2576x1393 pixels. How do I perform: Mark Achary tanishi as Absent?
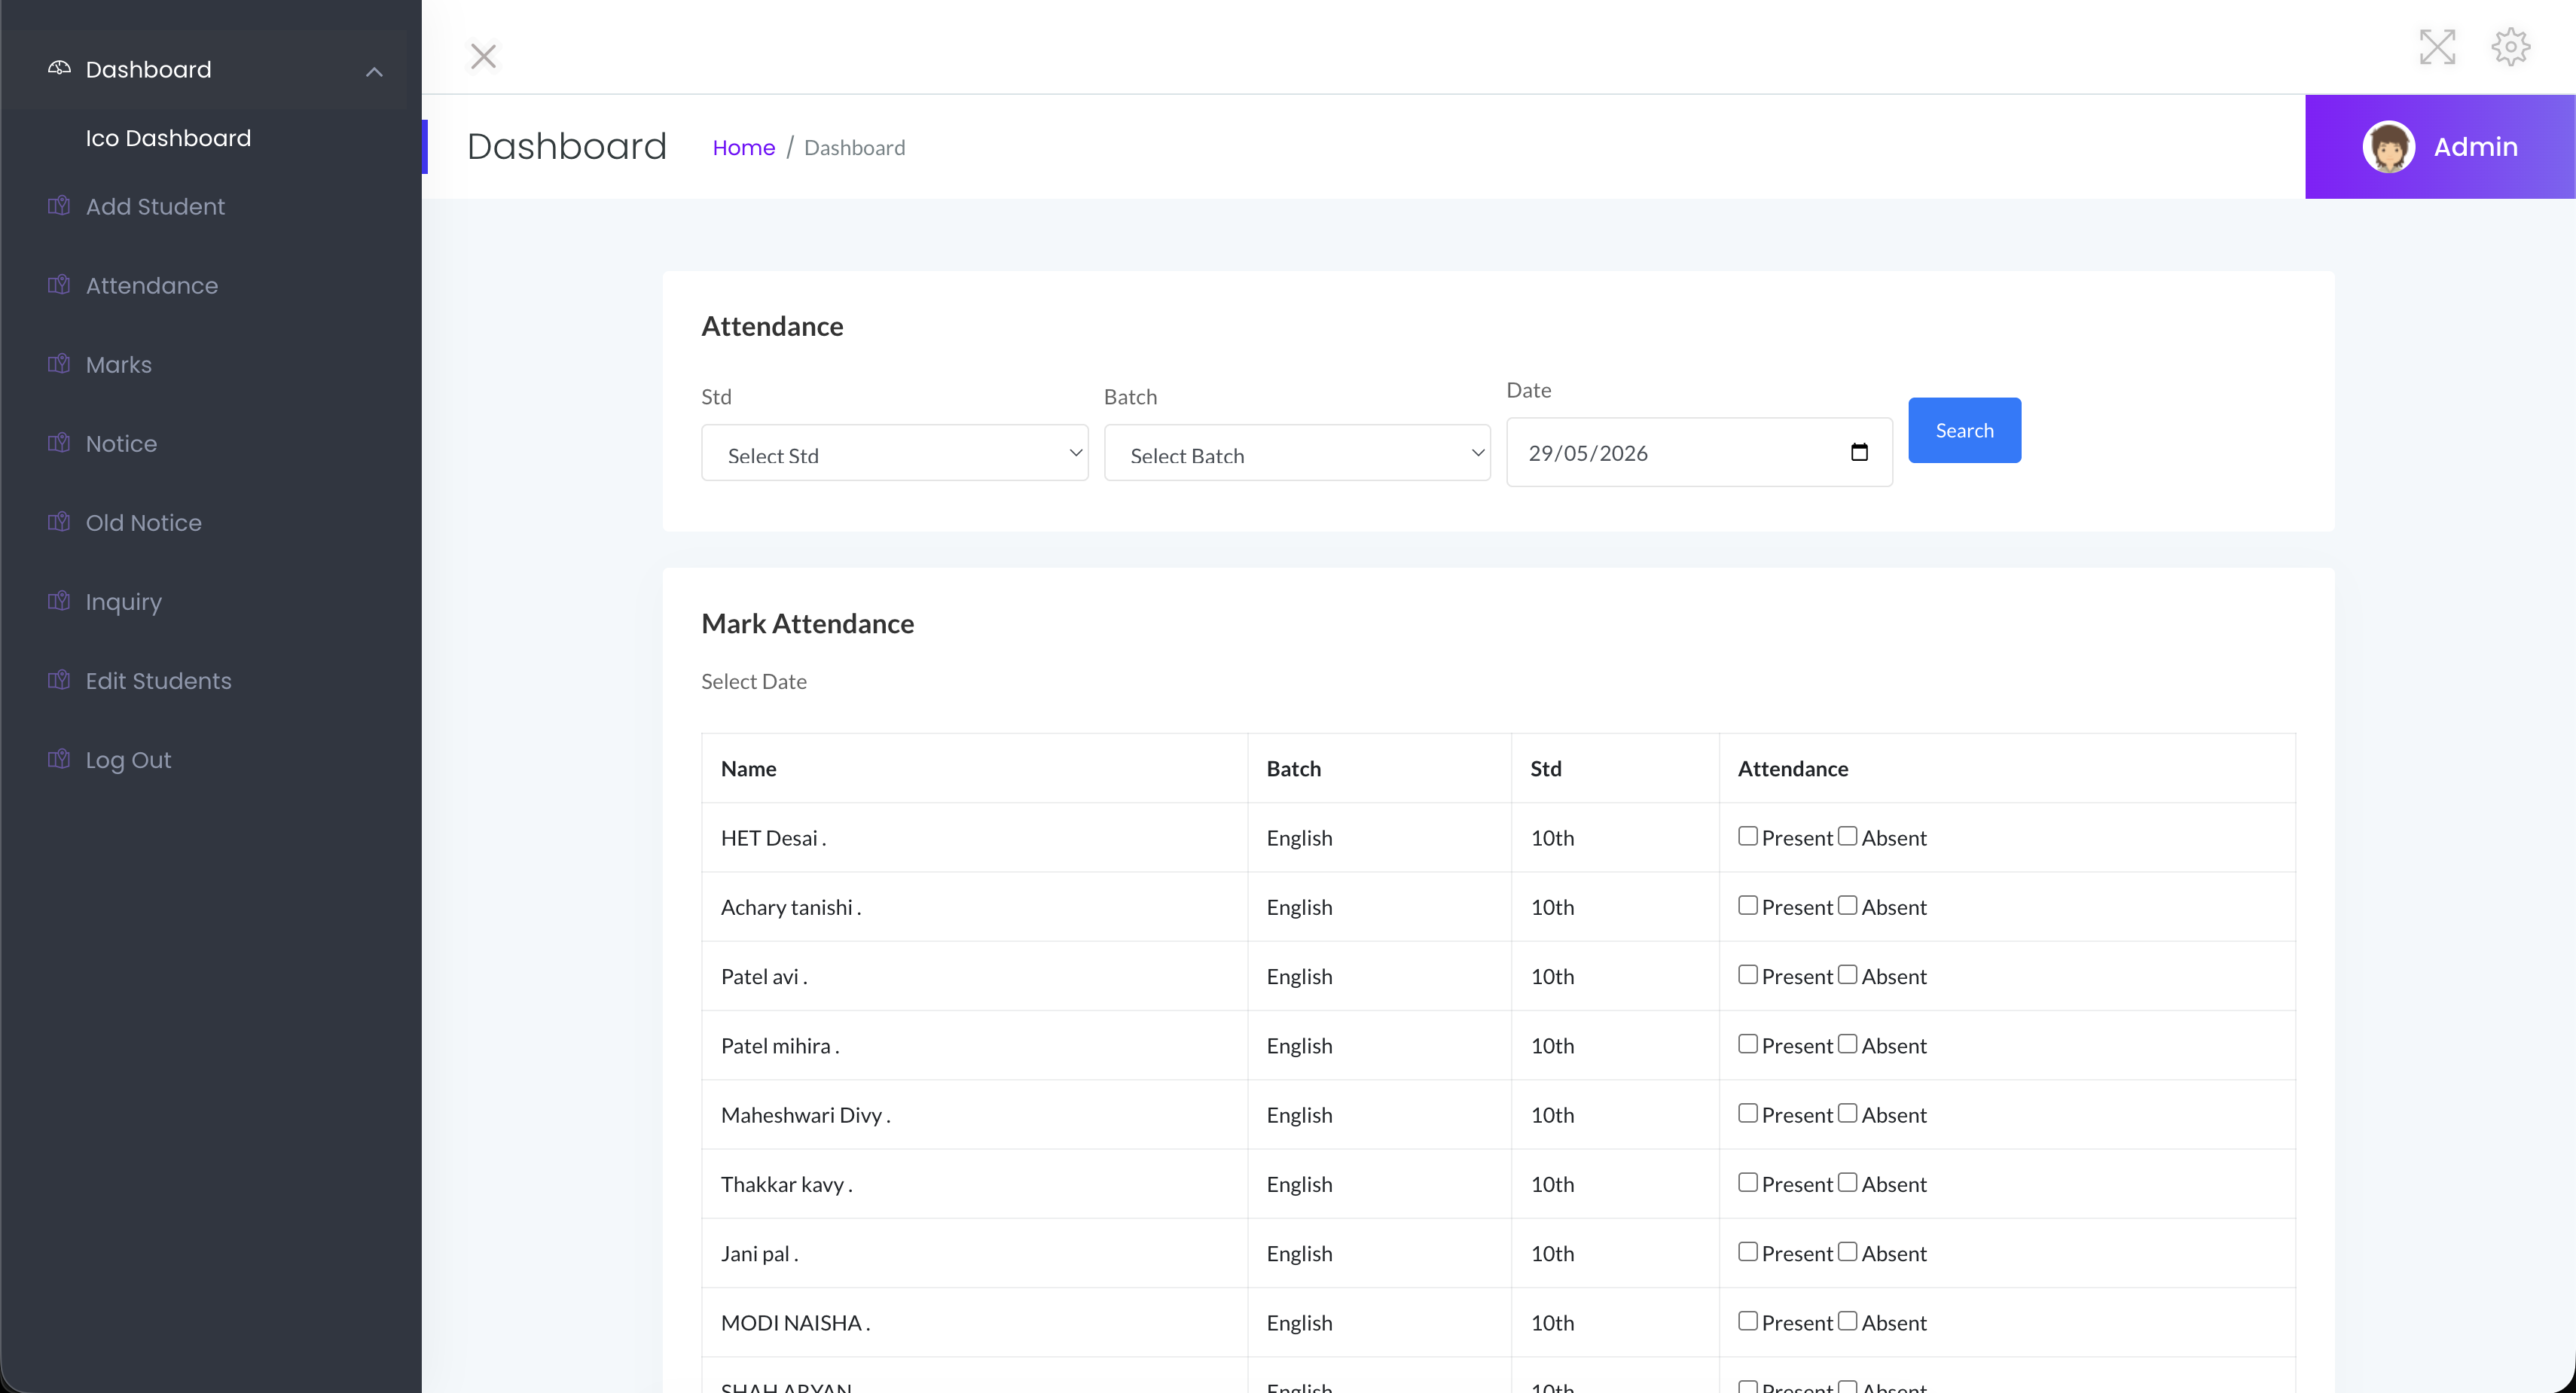(1847, 905)
